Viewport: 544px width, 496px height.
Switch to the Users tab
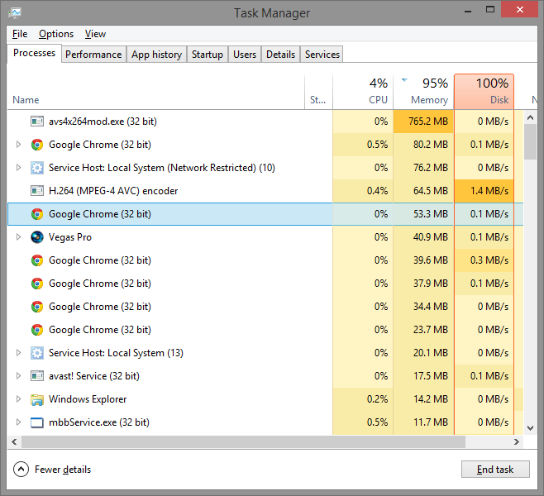tap(245, 55)
